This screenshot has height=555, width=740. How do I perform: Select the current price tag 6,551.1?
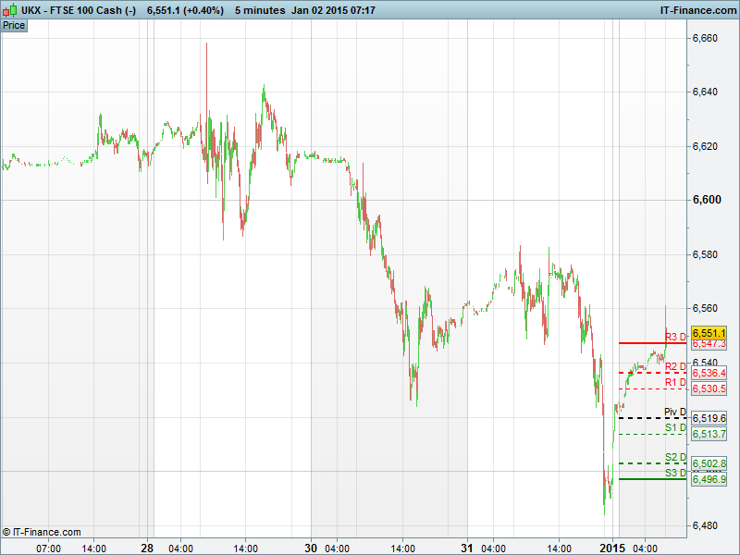point(709,333)
